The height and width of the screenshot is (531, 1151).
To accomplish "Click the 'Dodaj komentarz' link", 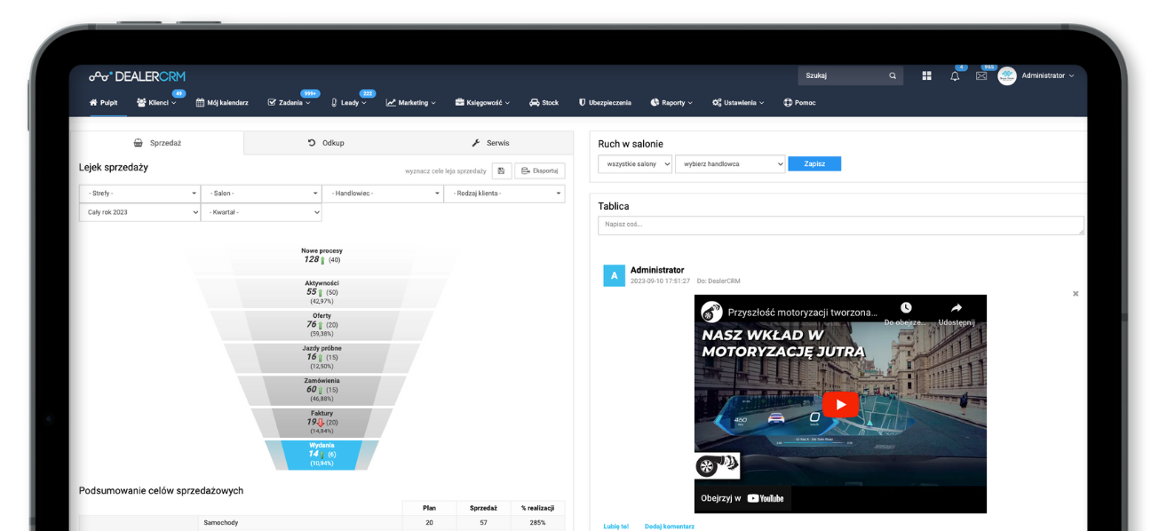I will pos(670,527).
